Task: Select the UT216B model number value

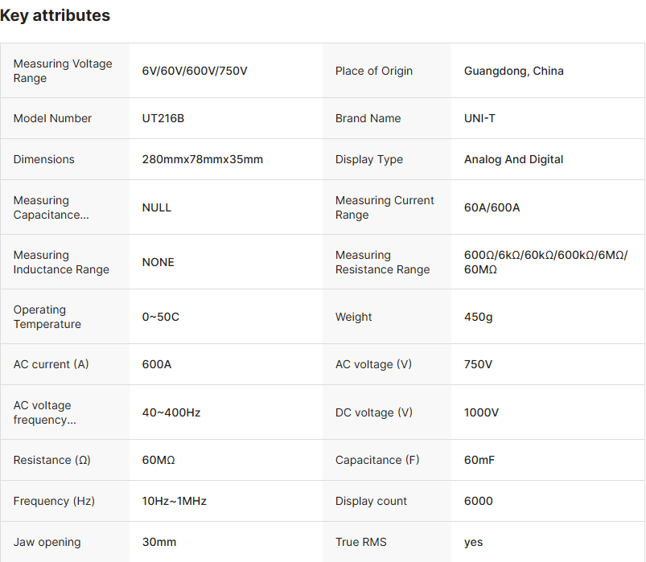Action: point(163,118)
